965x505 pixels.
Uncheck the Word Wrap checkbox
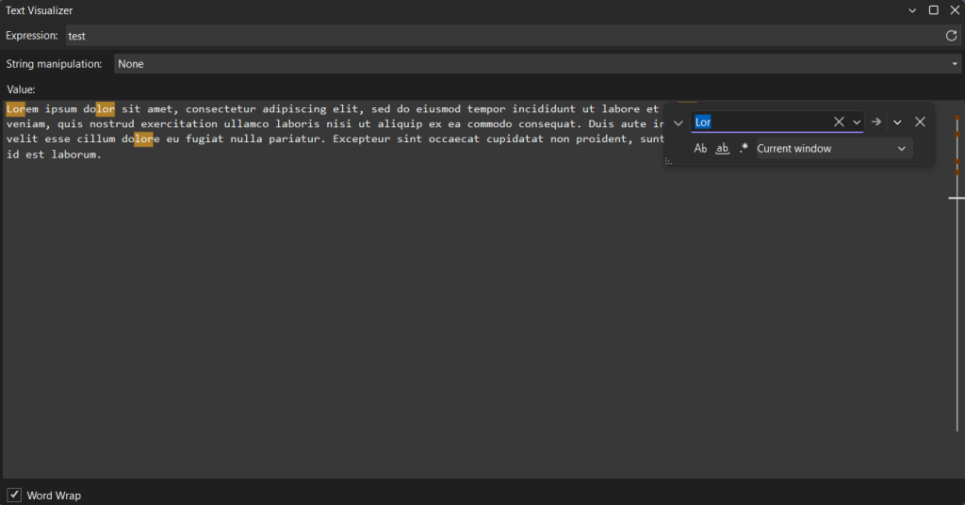14,496
